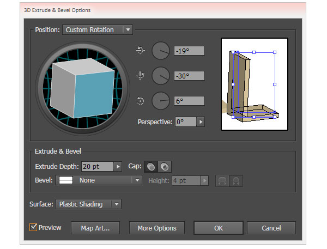This screenshot has width=327, height=249.
Task: Expand the Extrude Depth slider arrow
Action: pos(118,167)
